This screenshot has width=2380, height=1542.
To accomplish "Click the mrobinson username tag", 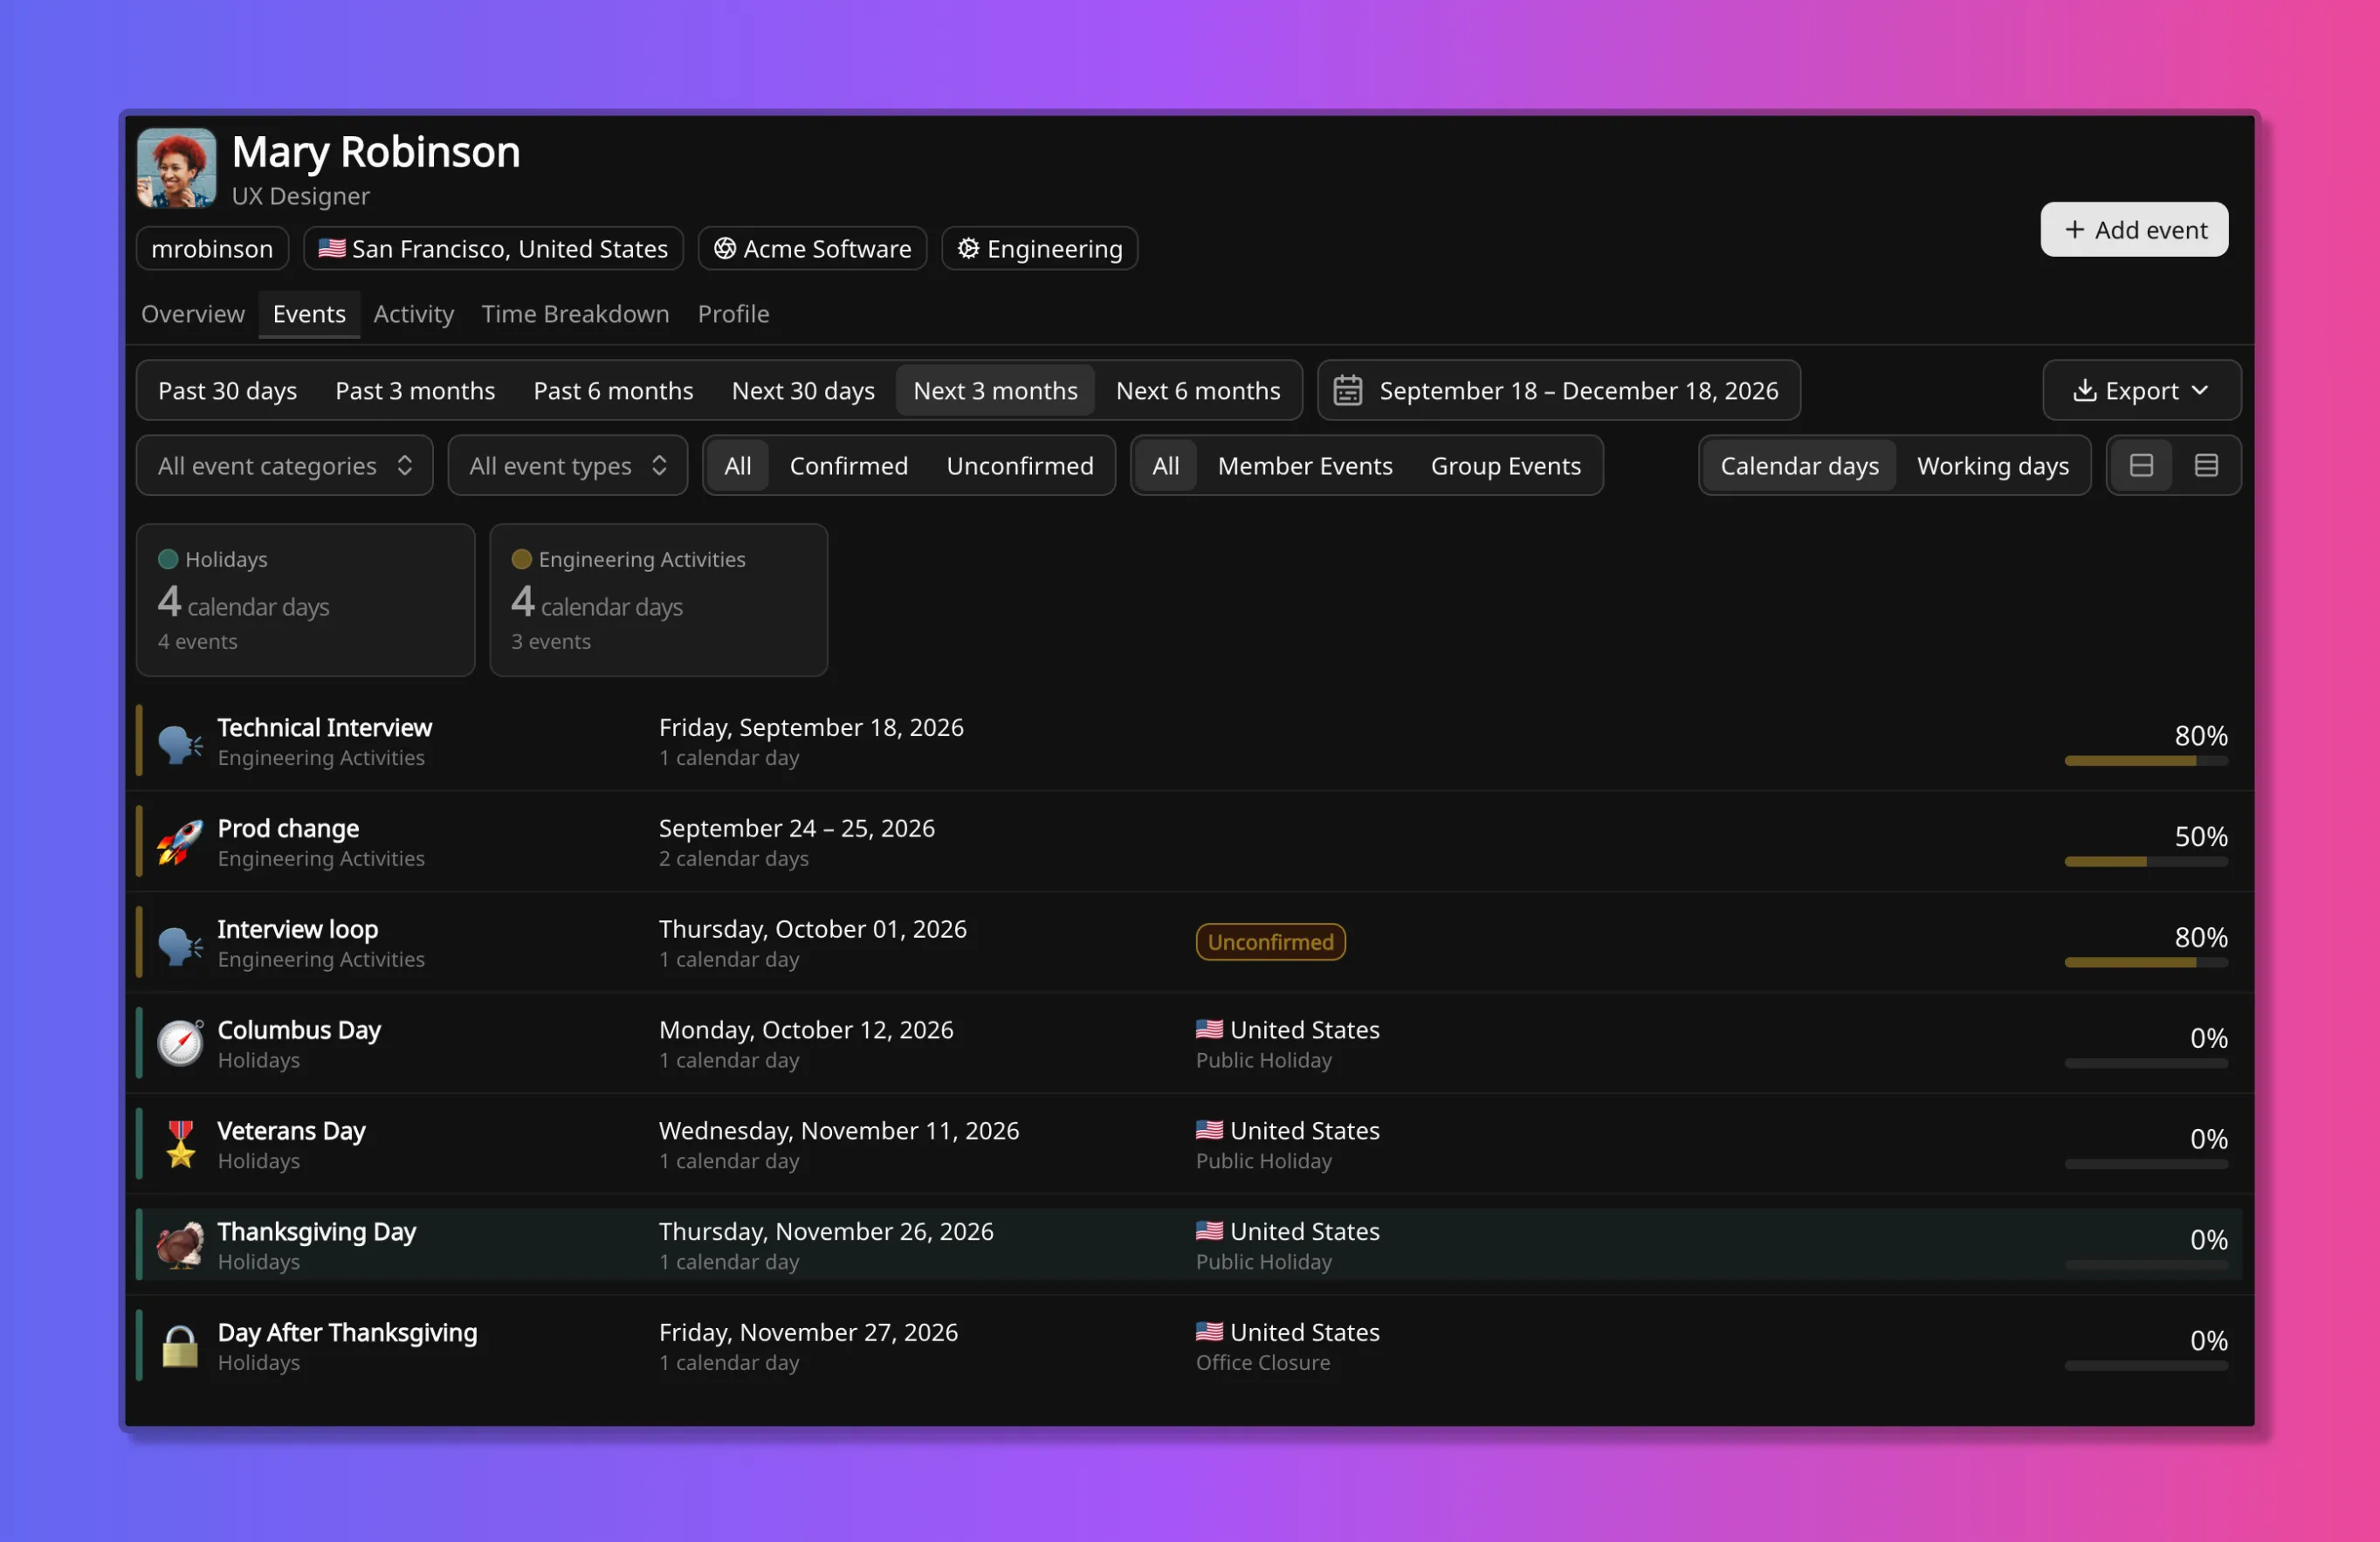I will 212,248.
